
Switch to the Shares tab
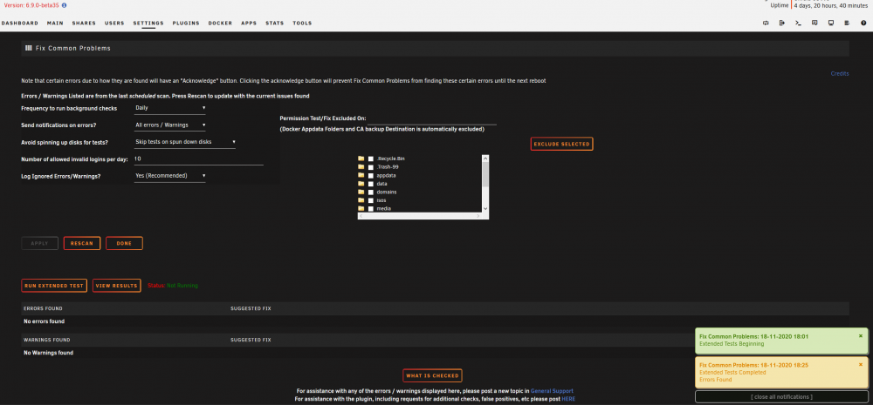point(84,24)
